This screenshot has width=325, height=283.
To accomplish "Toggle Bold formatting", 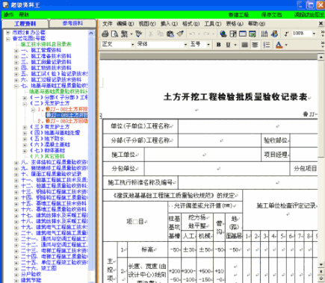I will tap(219, 45).
